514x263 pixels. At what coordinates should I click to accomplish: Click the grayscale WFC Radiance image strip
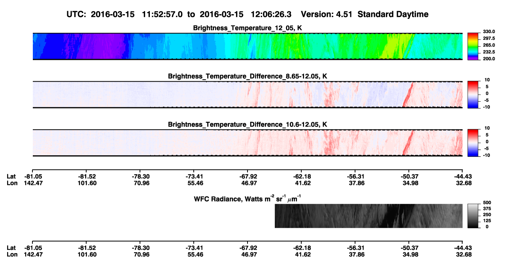(x=368, y=216)
